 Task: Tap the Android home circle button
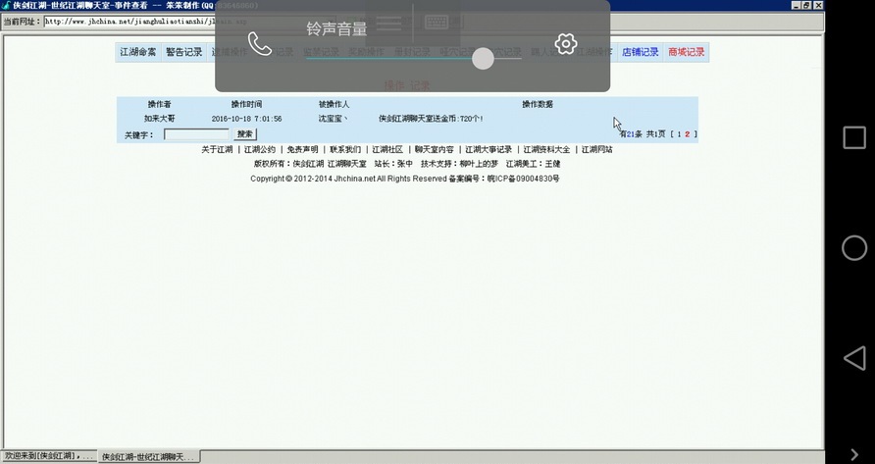[x=854, y=248]
